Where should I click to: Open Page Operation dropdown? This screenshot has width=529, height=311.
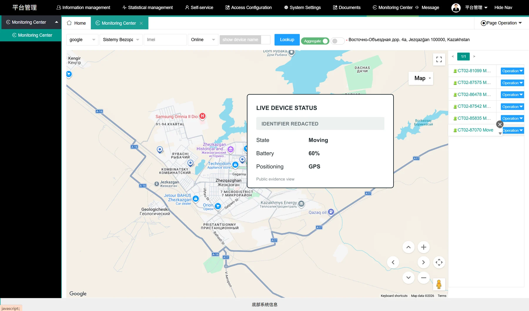click(501, 23)
